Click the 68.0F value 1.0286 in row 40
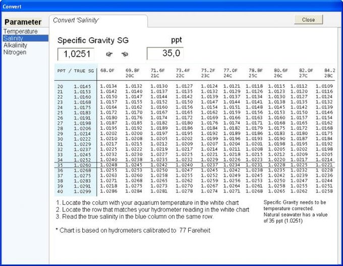The image size is (343, 266). tap(109, 191)
